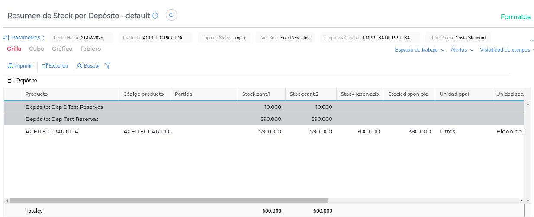This screenshot has width=534, height=217.
Task: Open the Tablero tab
Action: pyautogui.click(x=90, y=49)
